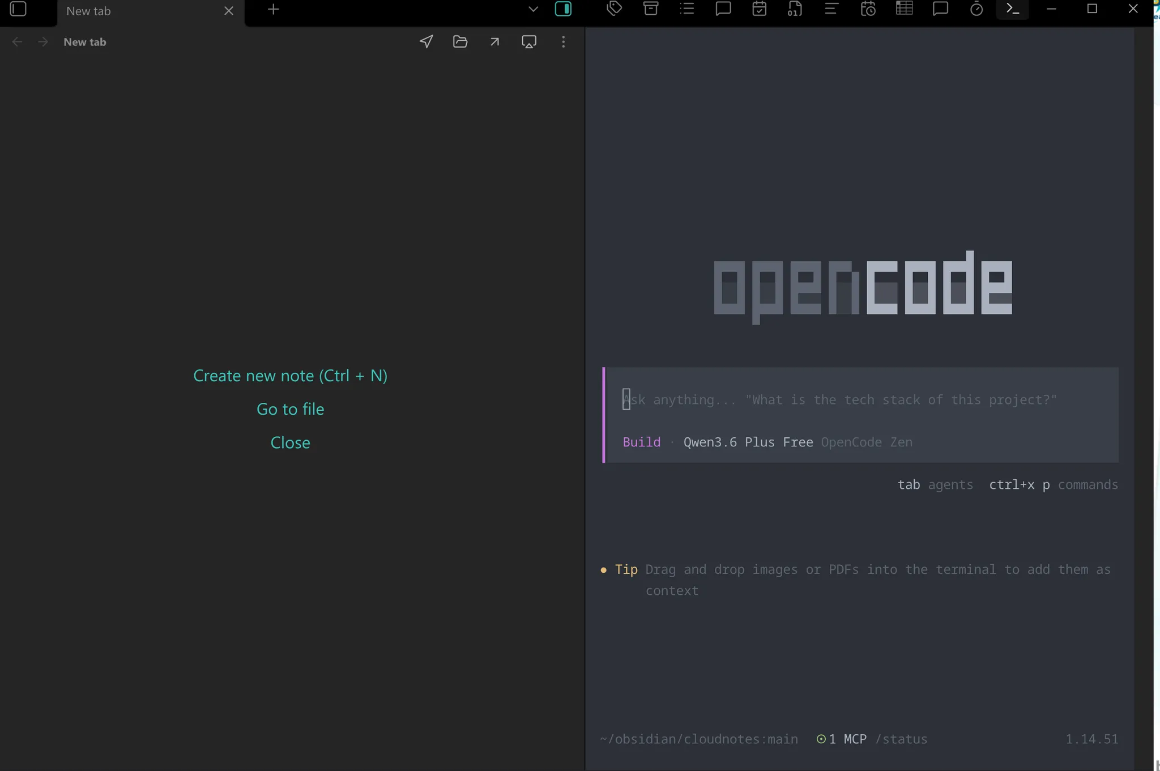Open the Tags panel icon
The height and width of the screenshot is (771, 1160).
tap(615, 8)
